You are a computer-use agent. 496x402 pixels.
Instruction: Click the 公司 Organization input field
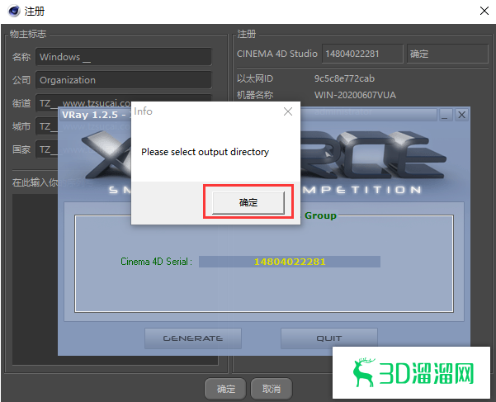(x=124, y=80)
